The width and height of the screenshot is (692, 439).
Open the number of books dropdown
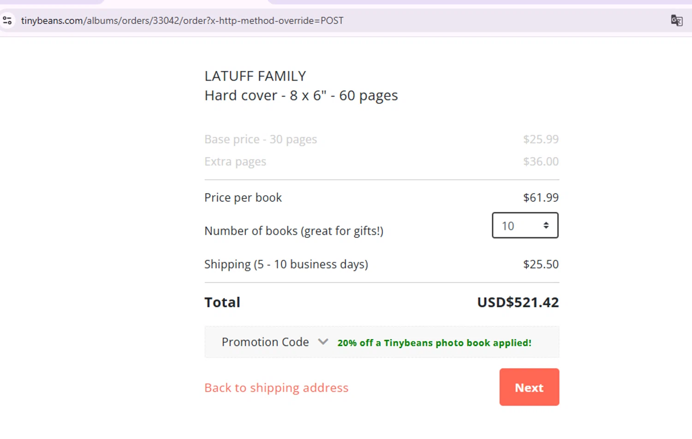click(x=525, y=225)
